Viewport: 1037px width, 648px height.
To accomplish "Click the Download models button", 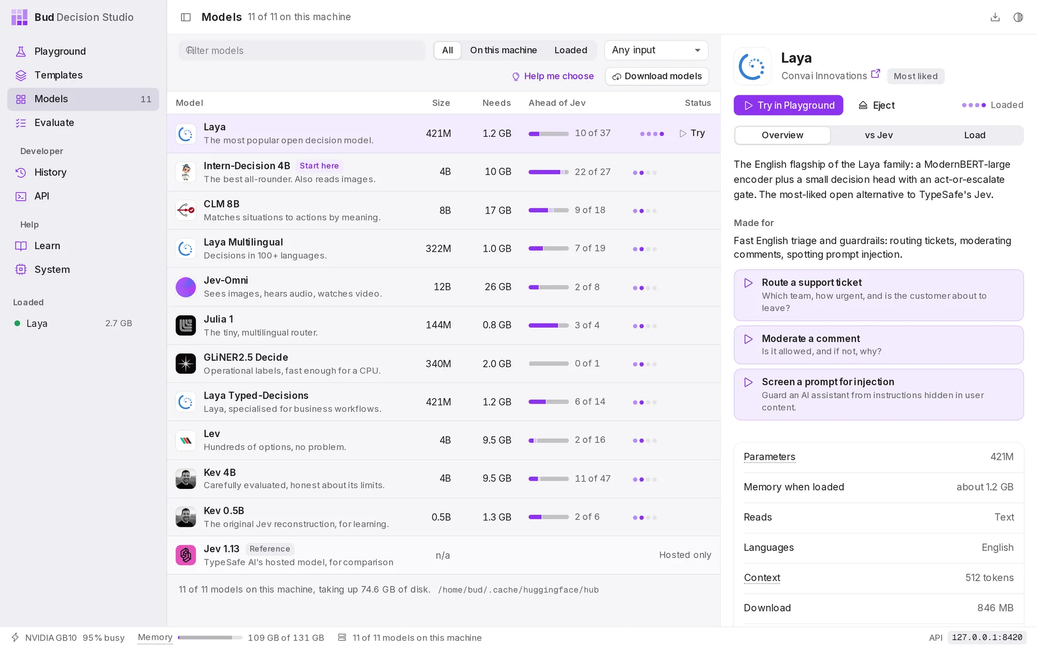I will (656, 76).
